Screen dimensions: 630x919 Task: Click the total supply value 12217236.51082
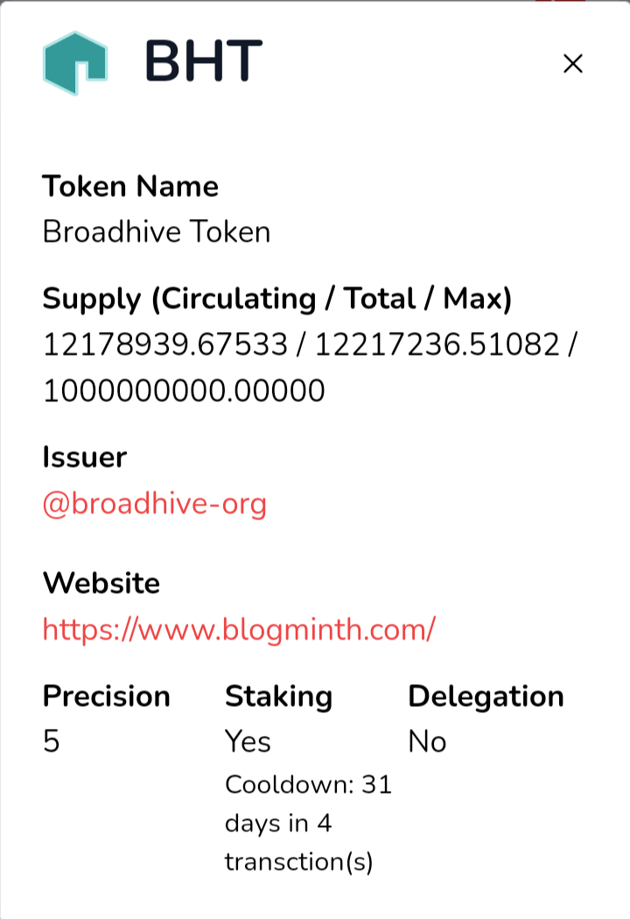click(x=437, y=344)
